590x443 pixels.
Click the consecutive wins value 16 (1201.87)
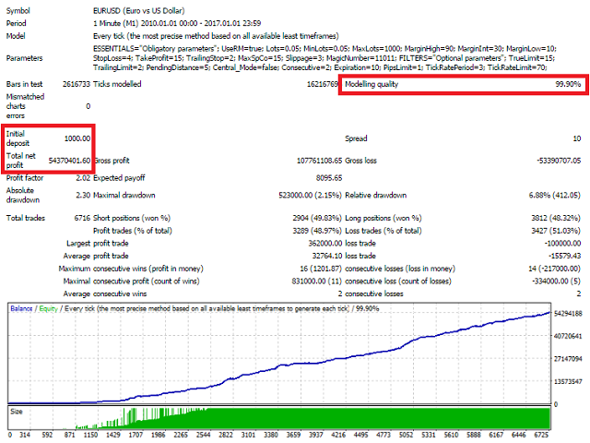321,269
